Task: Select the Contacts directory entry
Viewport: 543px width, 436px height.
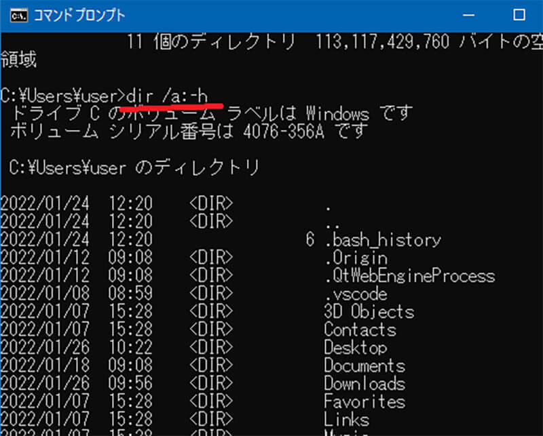Action: pyautogui.click(x=360, y=330)
